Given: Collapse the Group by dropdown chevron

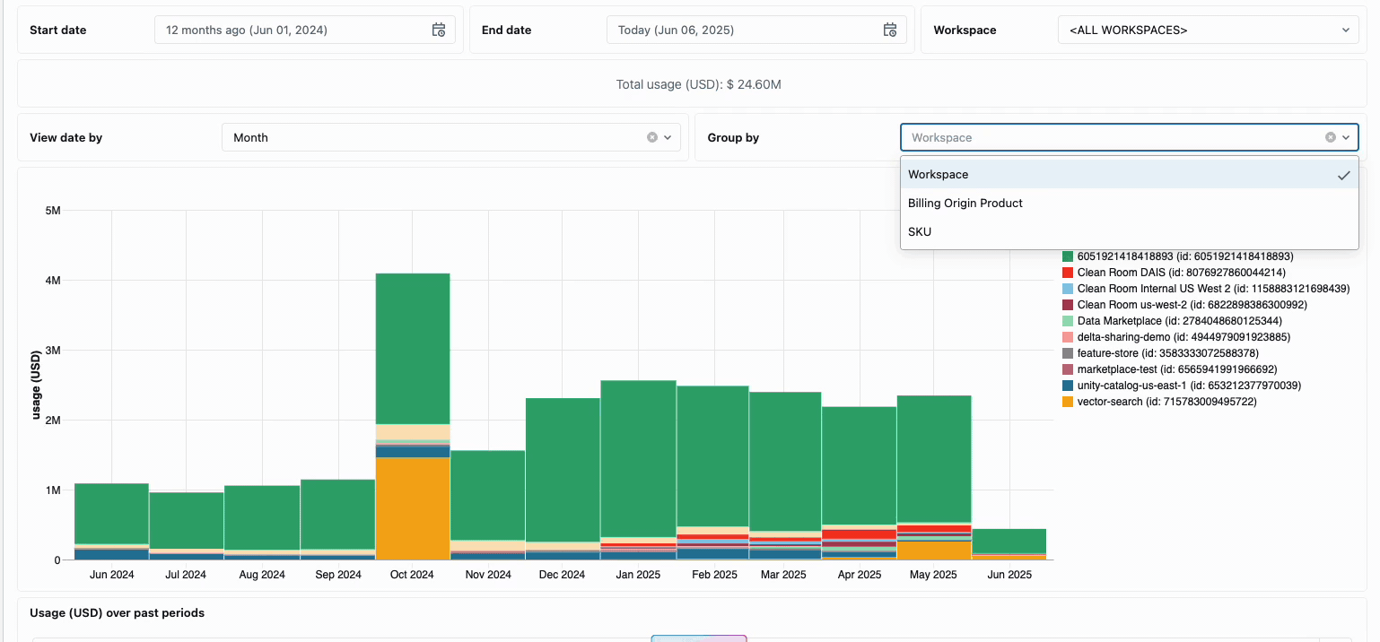Looking at the screenshot, I should click(1346, 137).
